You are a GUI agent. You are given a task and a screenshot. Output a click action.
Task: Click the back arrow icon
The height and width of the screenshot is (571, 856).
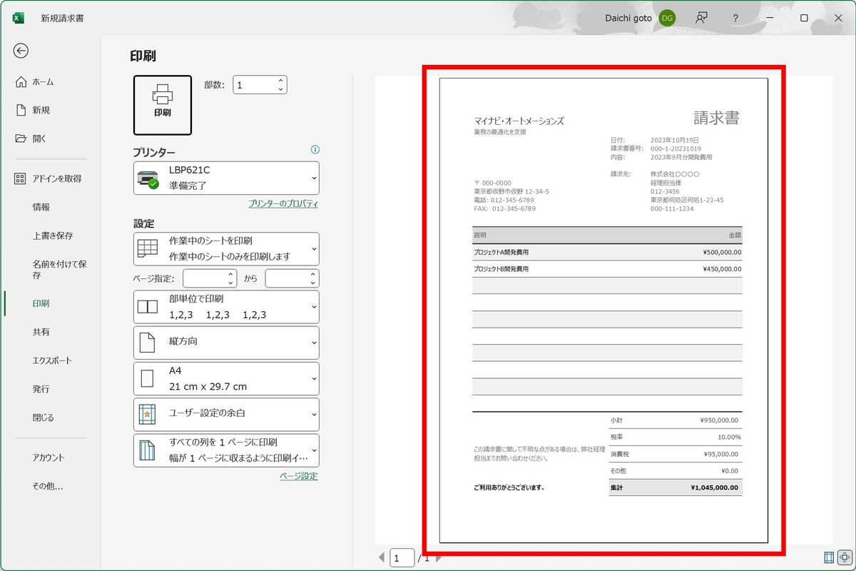(21, 50)
